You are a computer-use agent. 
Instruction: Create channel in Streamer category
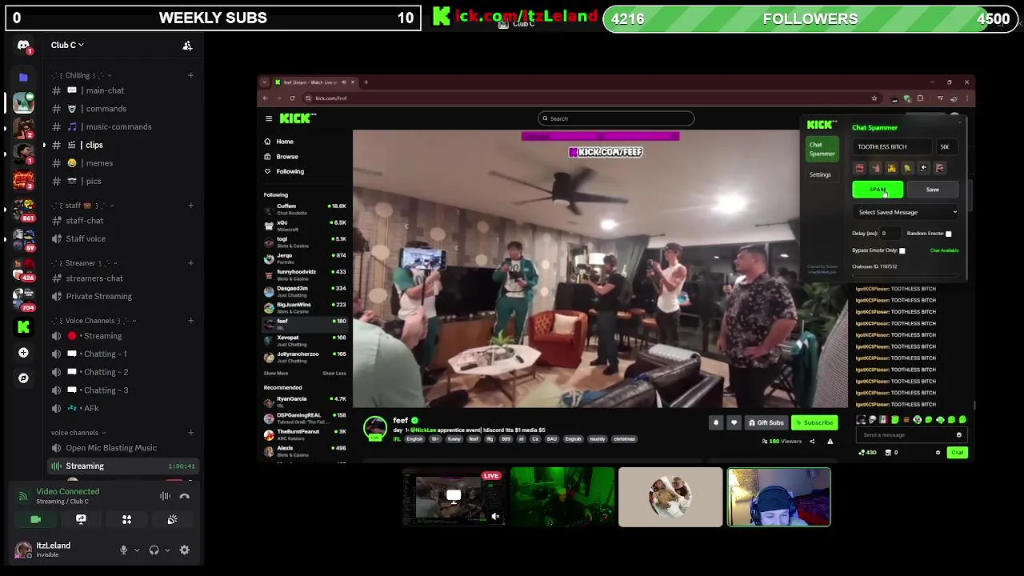pos(190,263)
